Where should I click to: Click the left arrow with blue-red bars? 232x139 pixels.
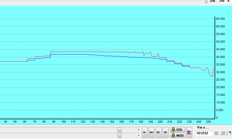click(158, 132)
